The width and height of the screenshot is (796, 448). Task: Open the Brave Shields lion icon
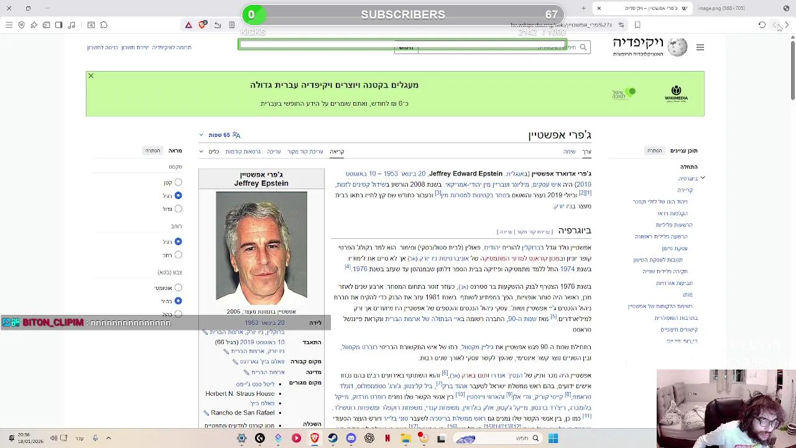(202, 25)
